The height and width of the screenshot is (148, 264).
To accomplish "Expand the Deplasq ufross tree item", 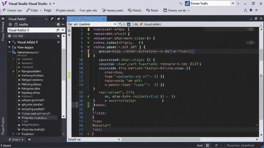I will coord(19,92).
